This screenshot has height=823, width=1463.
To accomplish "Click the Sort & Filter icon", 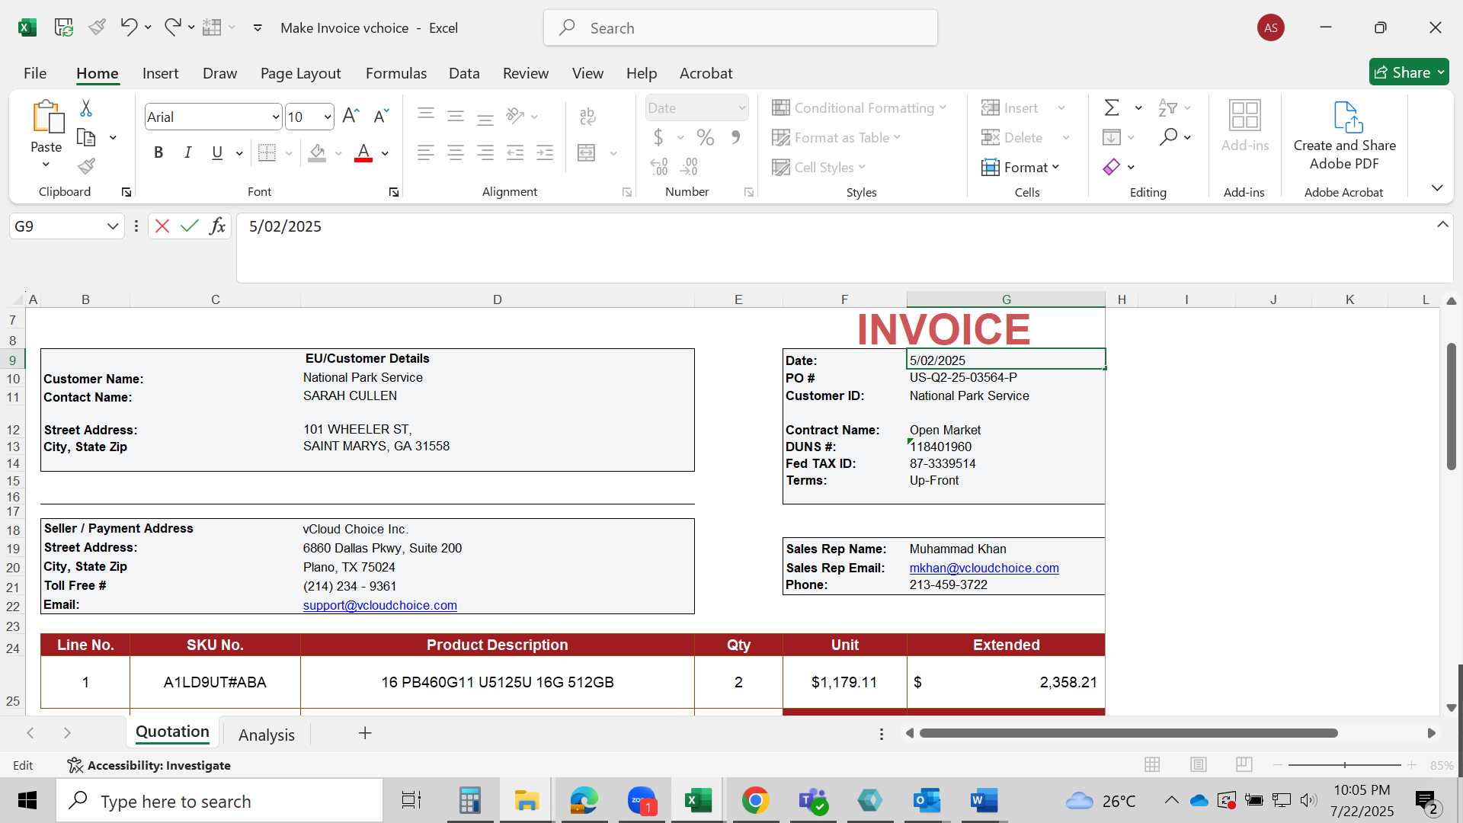I will pos(1167,108).
